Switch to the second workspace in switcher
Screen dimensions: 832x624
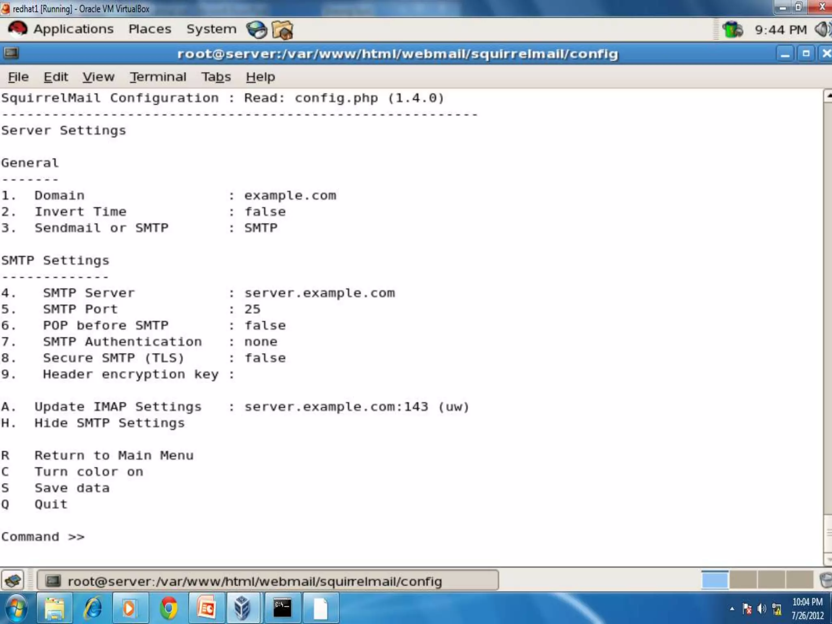tap(743, 580)
